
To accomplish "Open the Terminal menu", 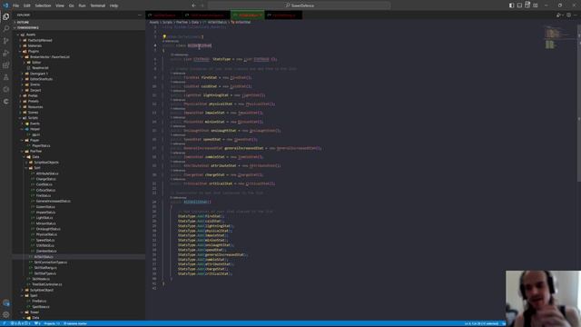I will 98,5.
